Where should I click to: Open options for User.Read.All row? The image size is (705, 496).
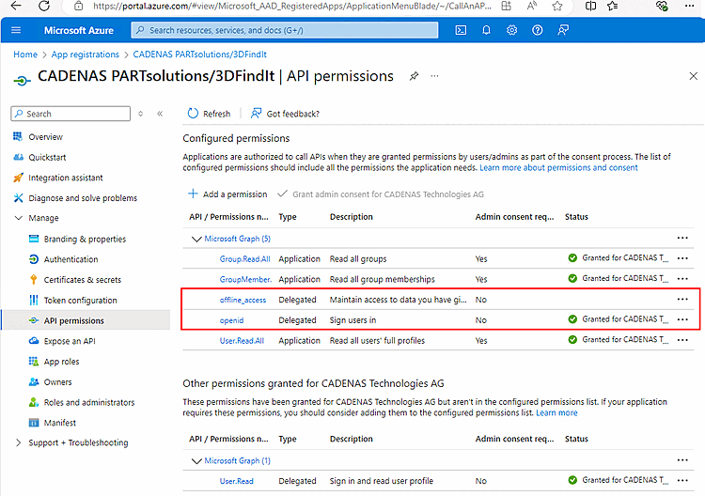pyautogui.click(x=682, y=340)
